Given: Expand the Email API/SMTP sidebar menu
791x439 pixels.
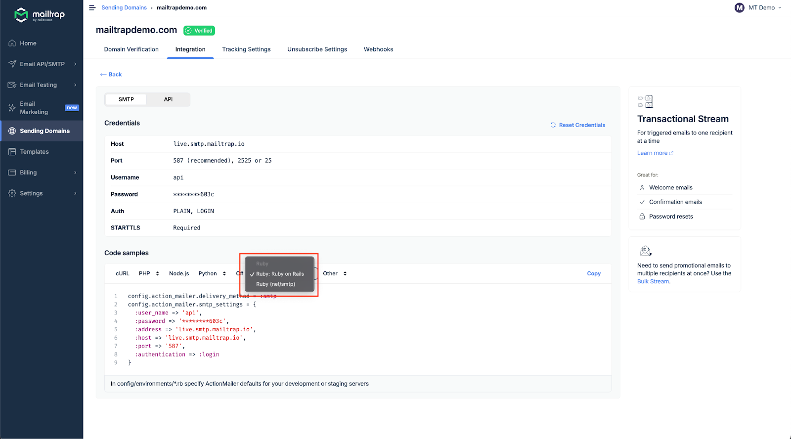Looking at the screenshot, I should click(43, 64).
